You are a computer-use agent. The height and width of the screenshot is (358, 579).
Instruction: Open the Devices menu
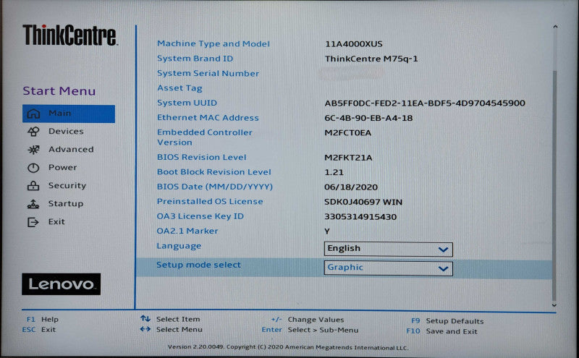[66, 132]
